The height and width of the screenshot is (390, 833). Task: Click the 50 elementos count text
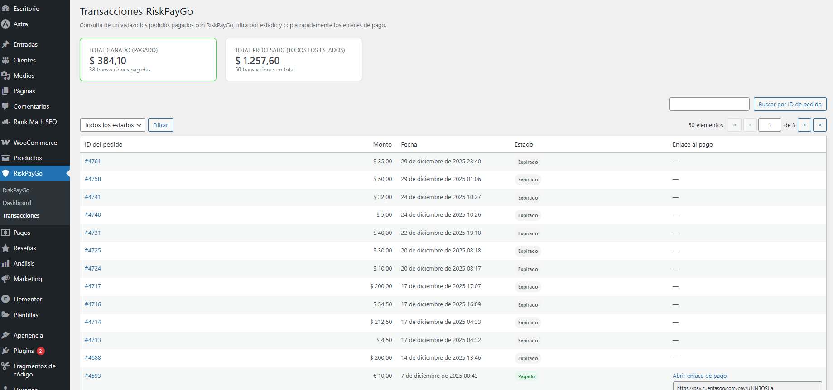click(705, 125)
